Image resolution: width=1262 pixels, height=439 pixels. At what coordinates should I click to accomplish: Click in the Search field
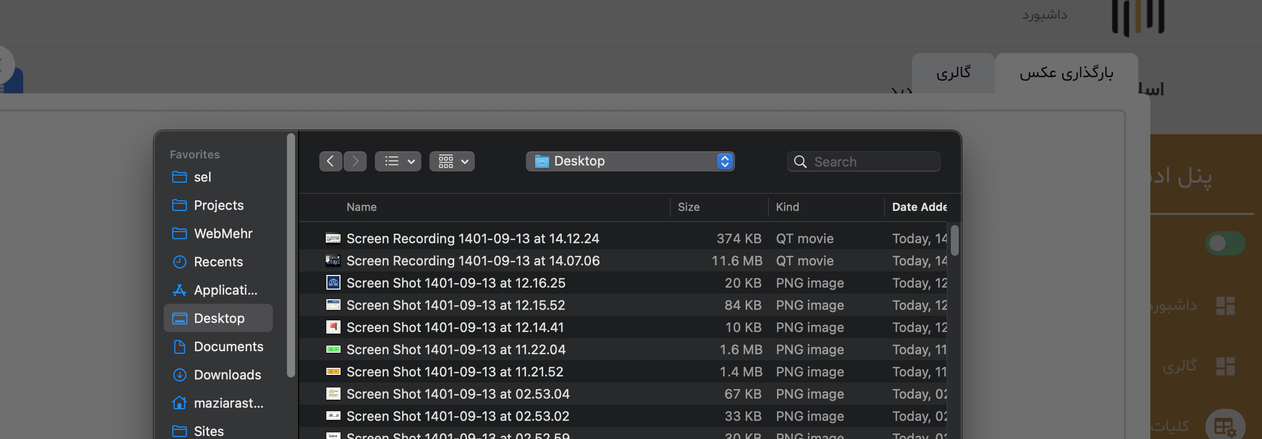click(874, 162)
